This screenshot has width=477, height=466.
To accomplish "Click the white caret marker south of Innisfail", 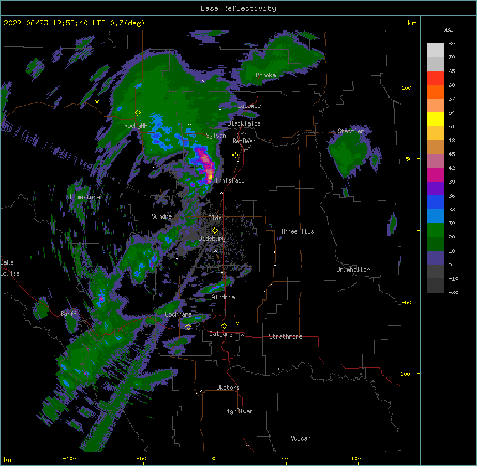I will (x=221, y=193).
